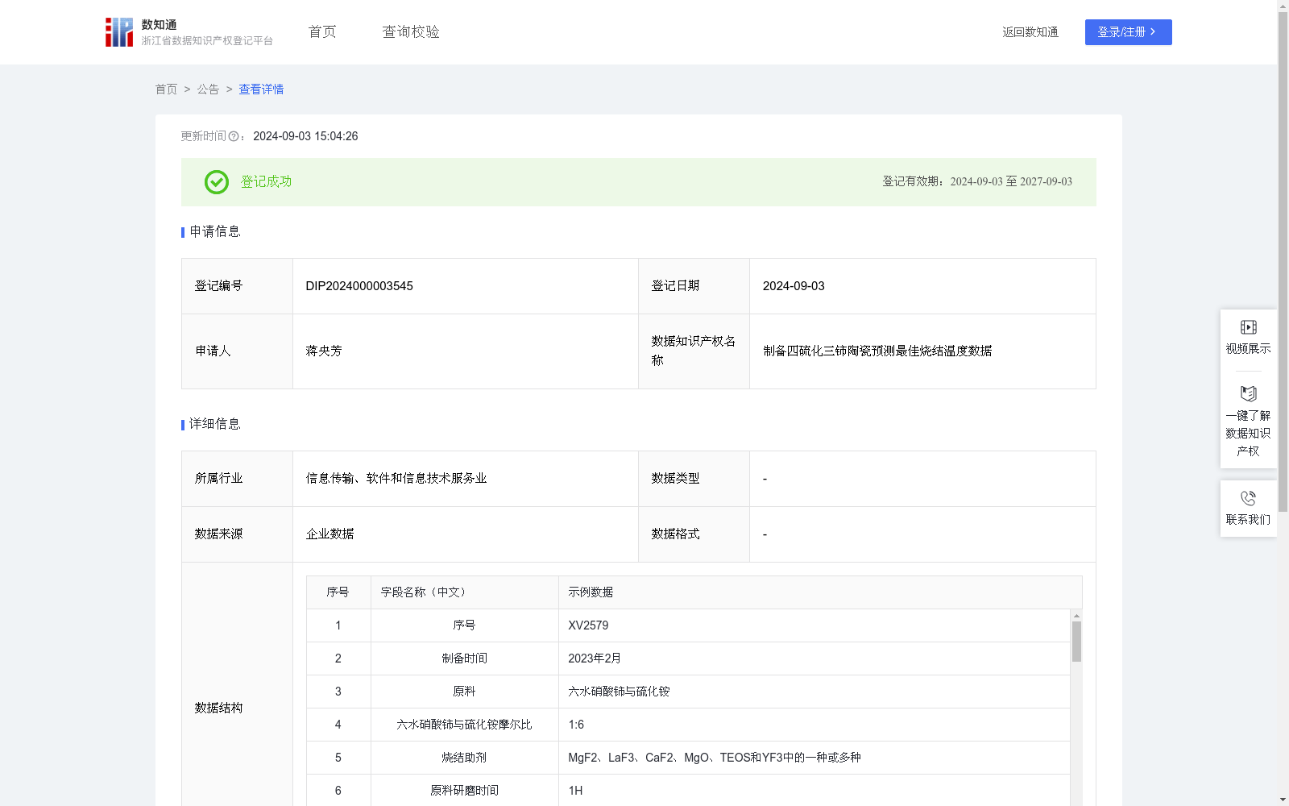Click the 详细信息 section heading
Image resolution: width=1289 pixels, height=806 pixels.
tap(214, 425)
